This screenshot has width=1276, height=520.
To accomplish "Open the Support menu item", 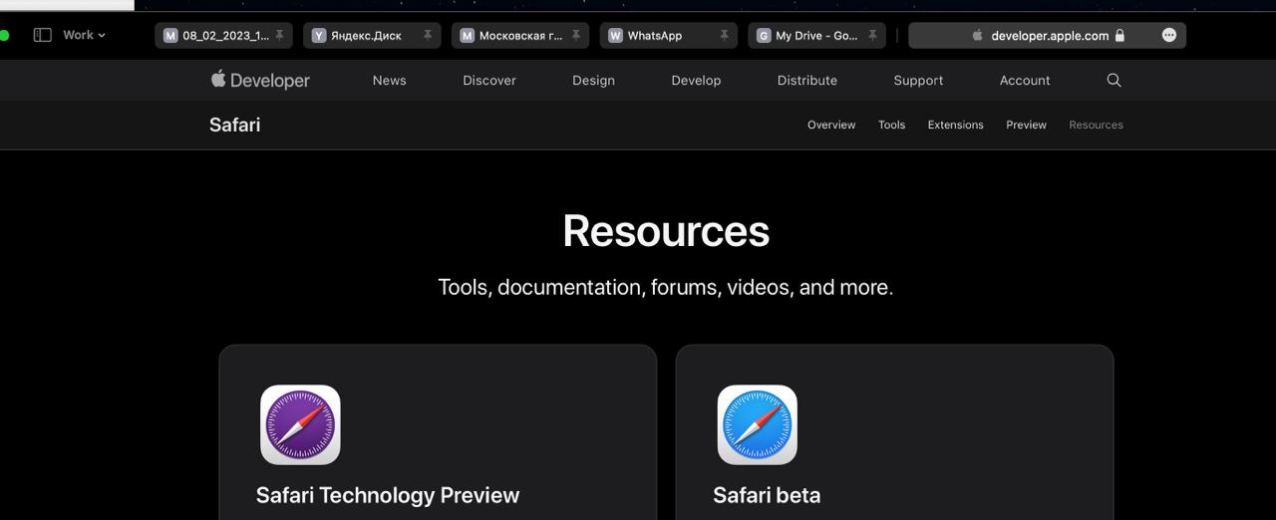I will pyautogui.click(x=918, y=81).
